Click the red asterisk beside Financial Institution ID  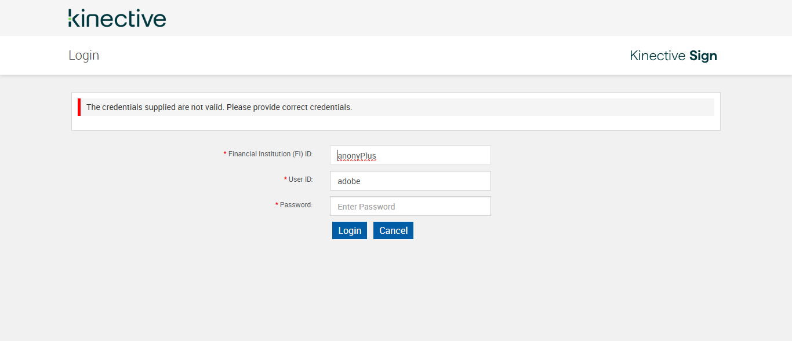coord(225,154)
